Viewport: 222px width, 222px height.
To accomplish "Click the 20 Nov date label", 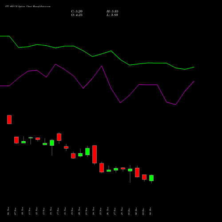I will coord(79,211).
